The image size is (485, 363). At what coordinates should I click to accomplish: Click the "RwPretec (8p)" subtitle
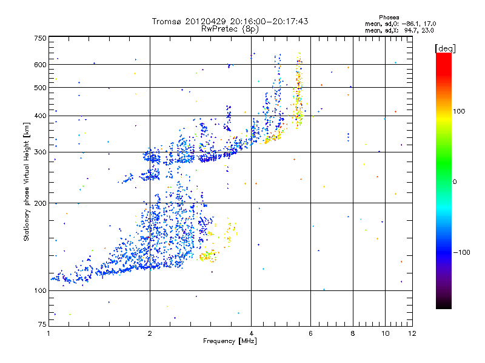[x=230, y=29]
